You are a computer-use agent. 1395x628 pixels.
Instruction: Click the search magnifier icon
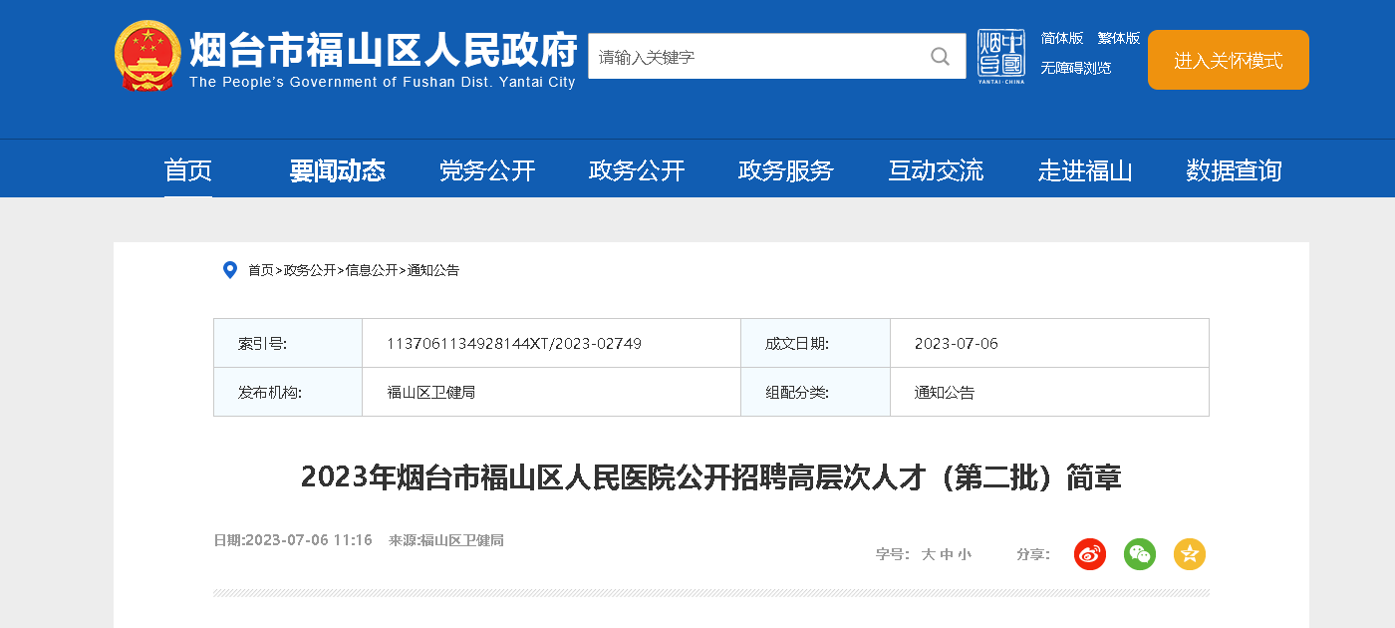click(x=940, y=57)
